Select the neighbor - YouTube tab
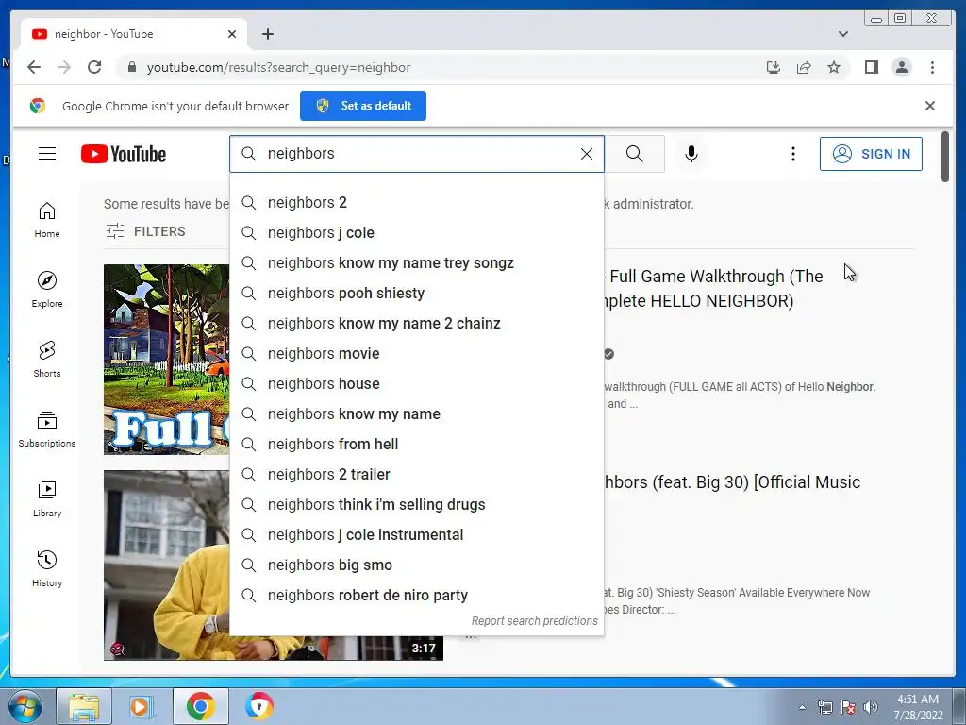Viewport: 966px width, 725px height. click(134, 34)
